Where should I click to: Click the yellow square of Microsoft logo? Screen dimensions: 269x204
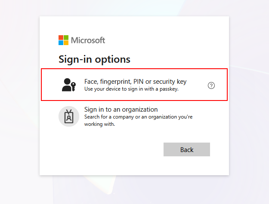66,43
